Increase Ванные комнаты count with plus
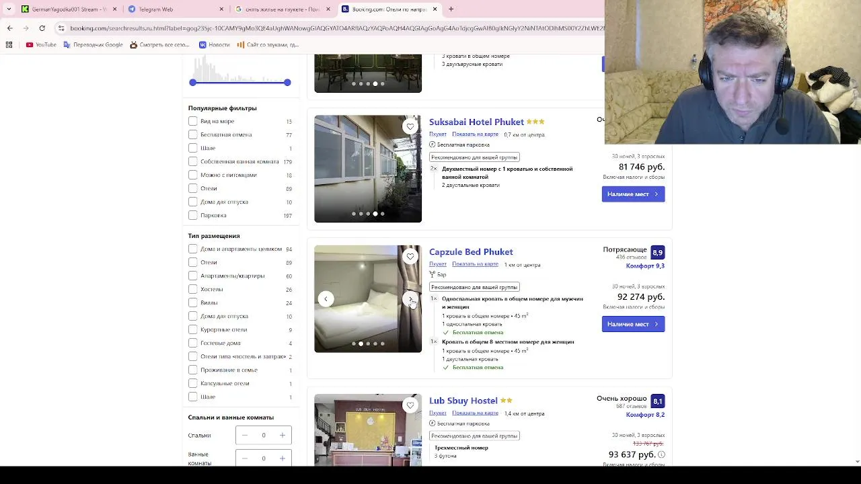This screenshot has height=484, width=861. coord(283,458)
